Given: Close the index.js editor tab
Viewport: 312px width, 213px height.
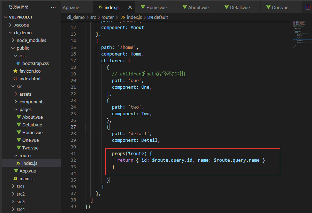Looking at the screenshot, I should click(x=130, y=7).
